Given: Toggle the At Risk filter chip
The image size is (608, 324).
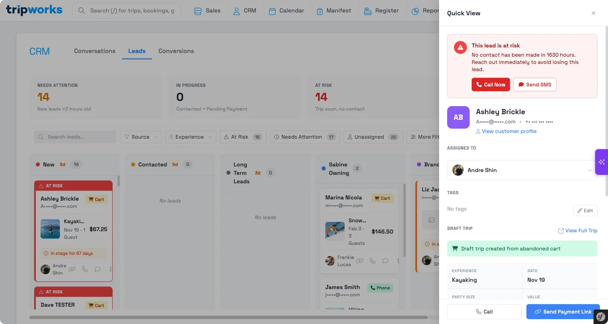Looking at the screenshot, I should point(243,137).
